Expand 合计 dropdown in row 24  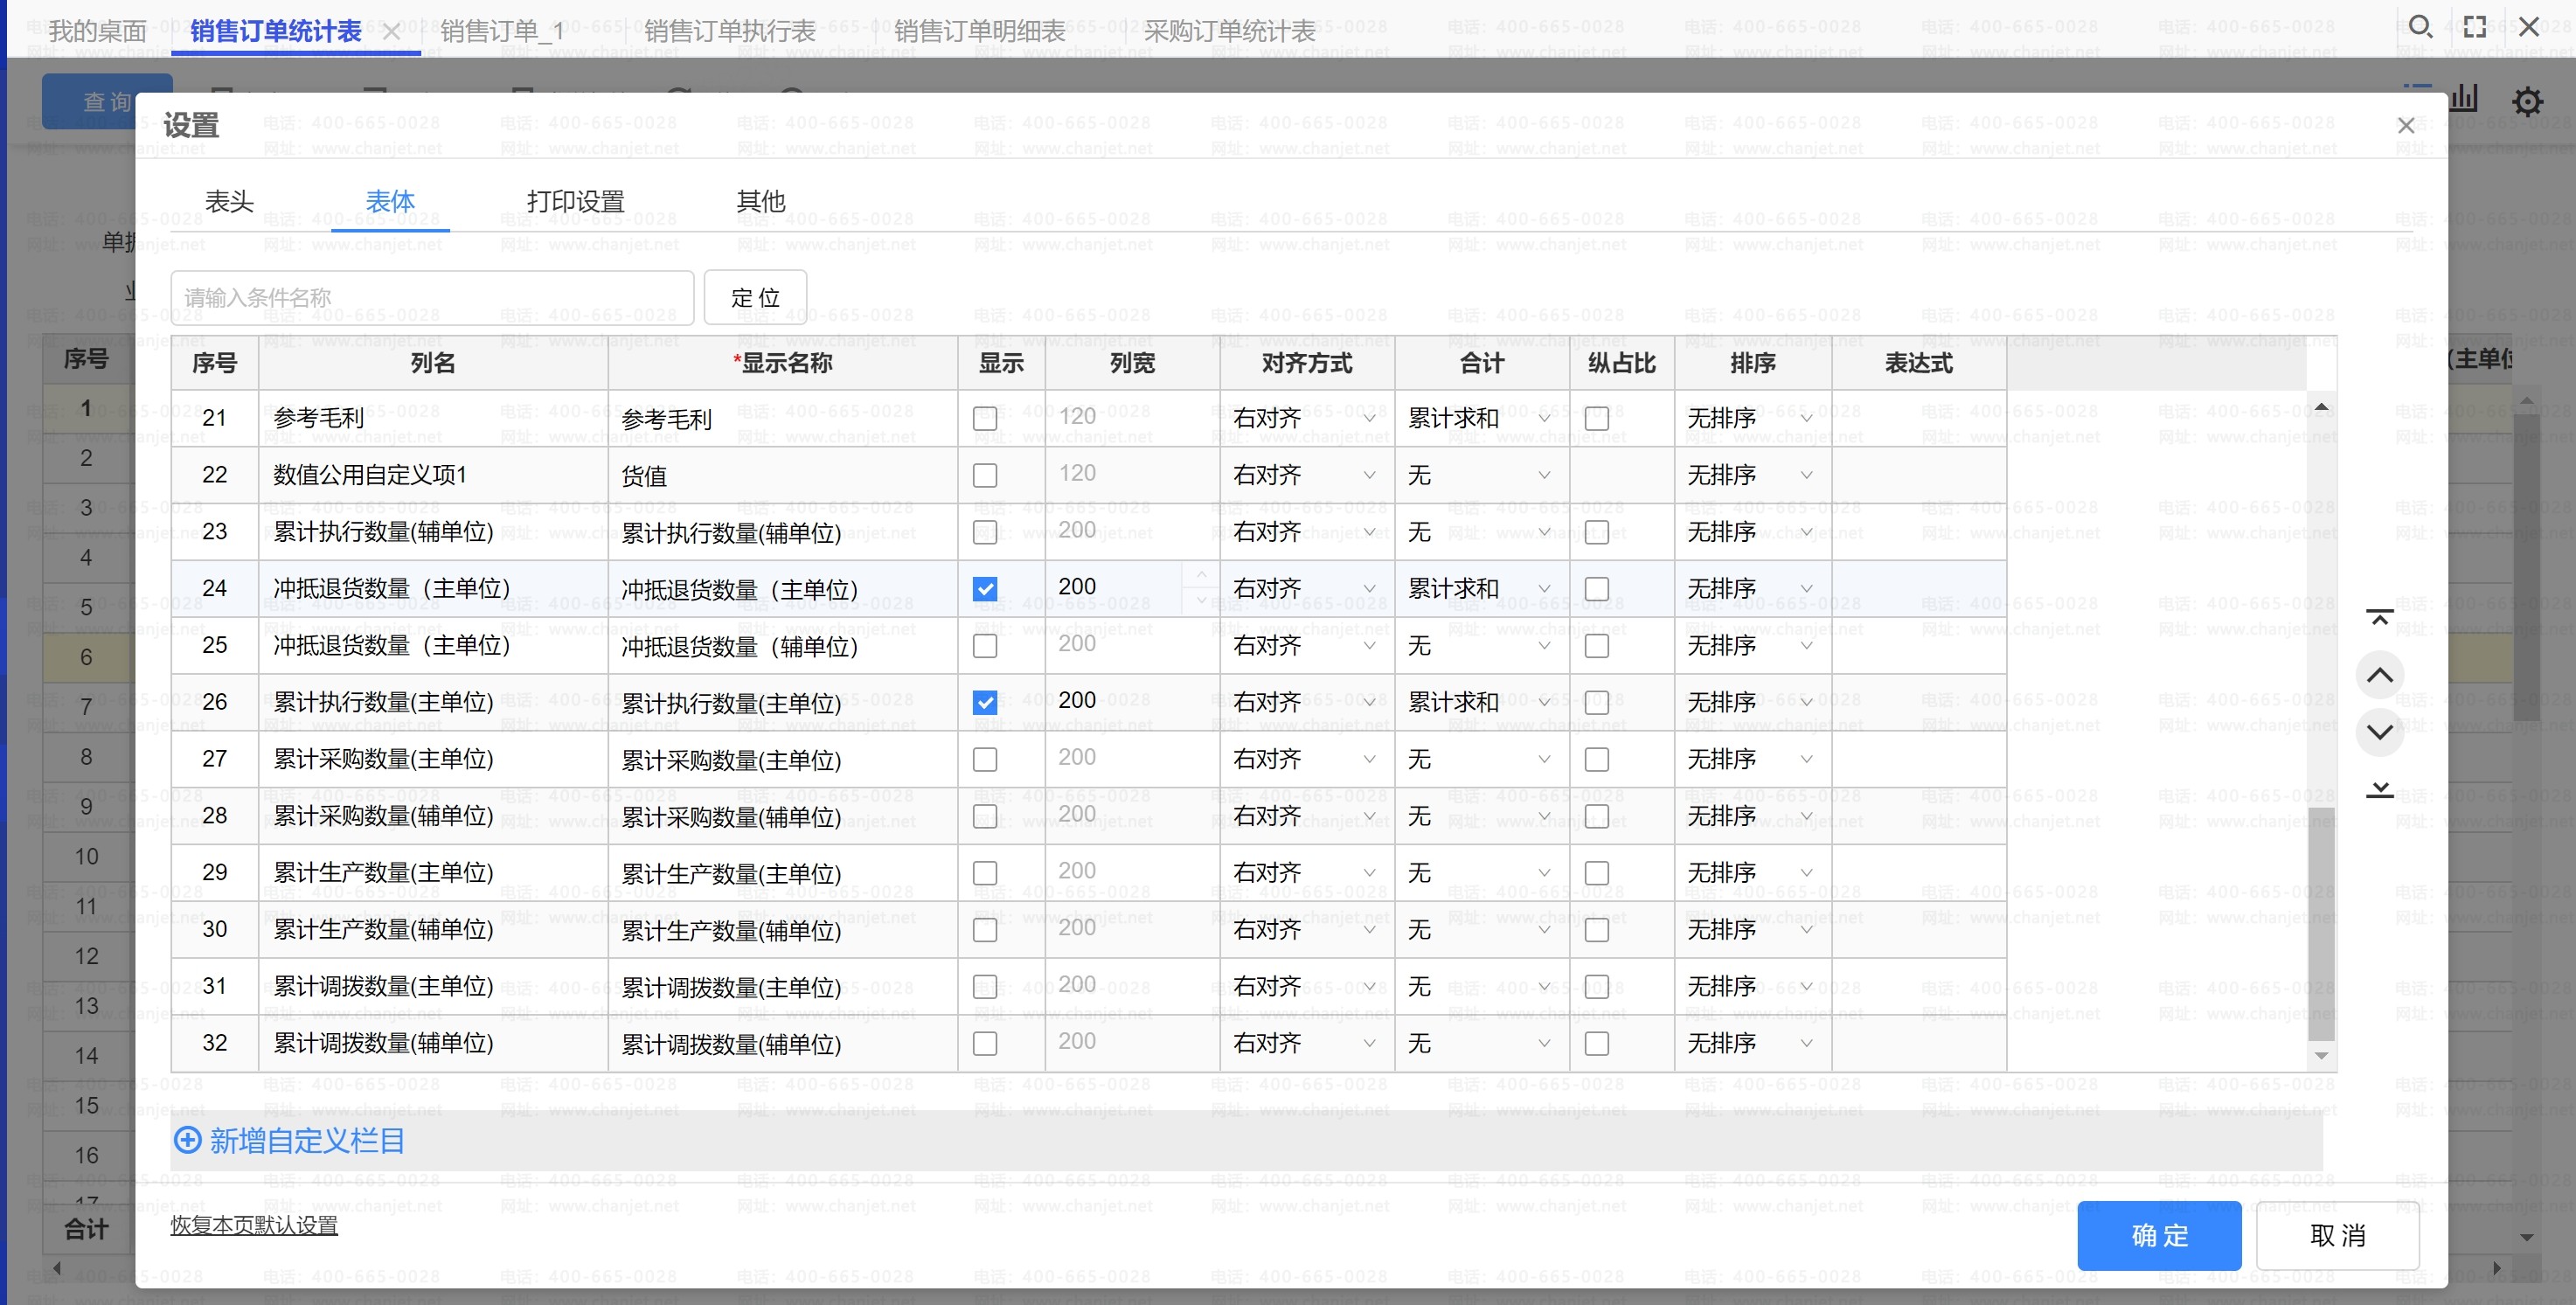click(x=1479, y=589)
